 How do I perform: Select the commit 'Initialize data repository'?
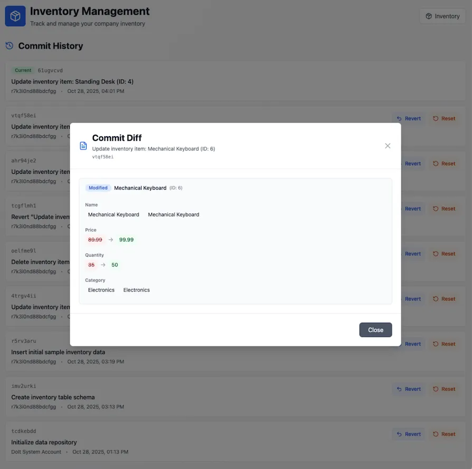(x=44, y=442)
